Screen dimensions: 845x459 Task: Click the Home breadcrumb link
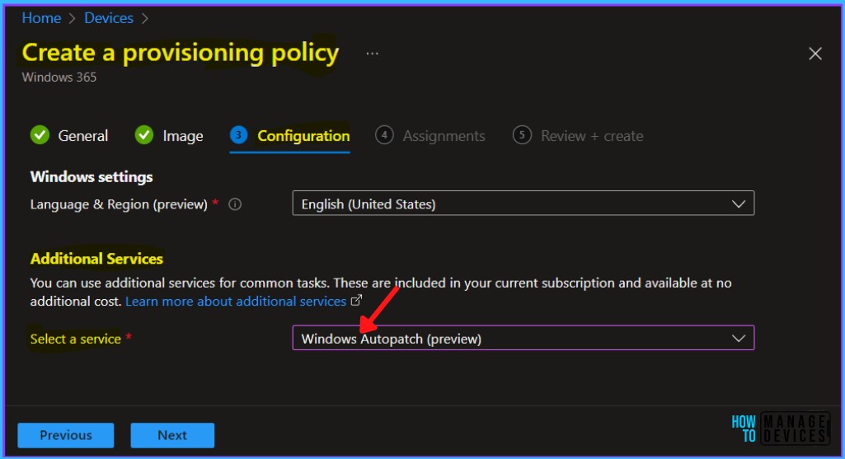[41, 17]
